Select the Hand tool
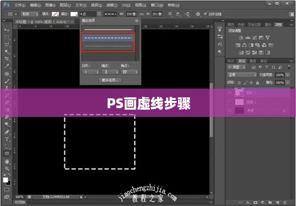Viewport: 296px width, 206px height. [x=7, y=161]
